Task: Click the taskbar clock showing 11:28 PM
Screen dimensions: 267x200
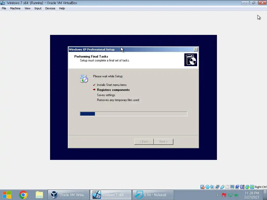Action: tap(252, 195)
